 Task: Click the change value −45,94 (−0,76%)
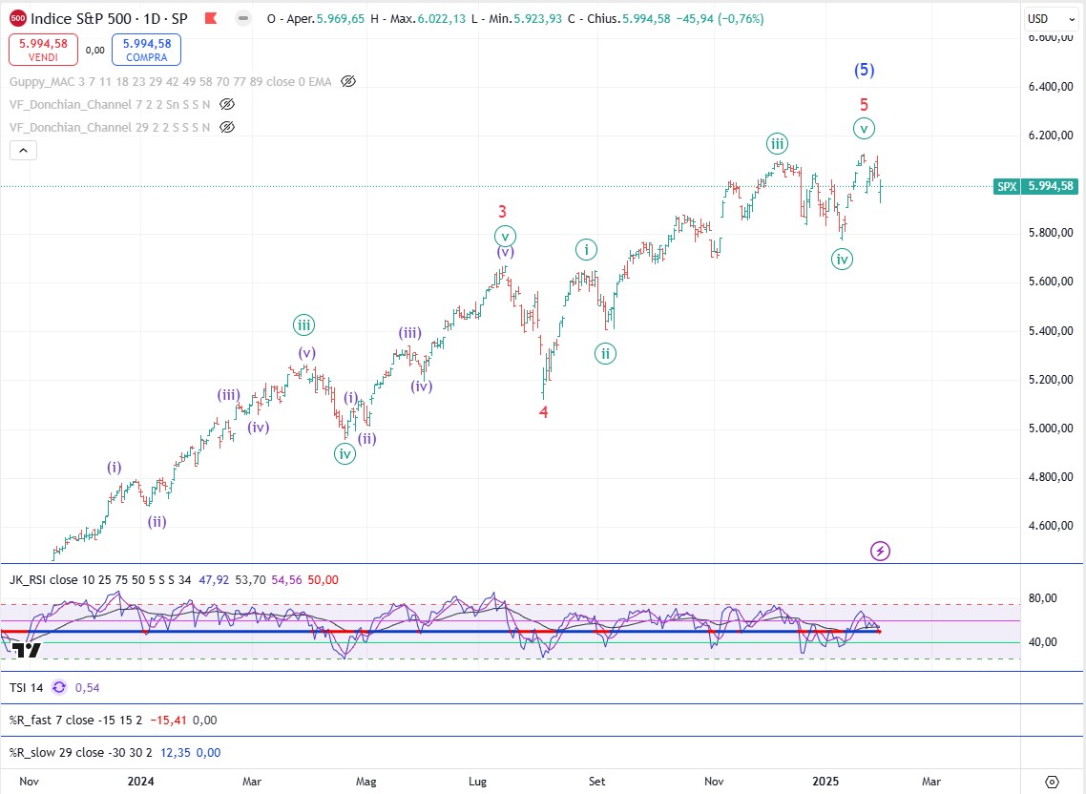[721, 19]
